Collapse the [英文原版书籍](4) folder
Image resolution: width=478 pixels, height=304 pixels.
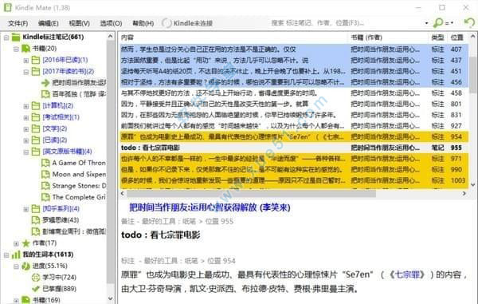[26, 152]
